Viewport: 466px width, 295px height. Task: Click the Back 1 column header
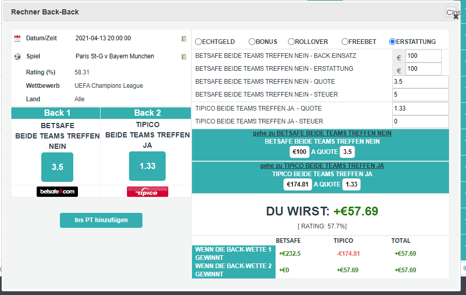(x=56, y=113)
